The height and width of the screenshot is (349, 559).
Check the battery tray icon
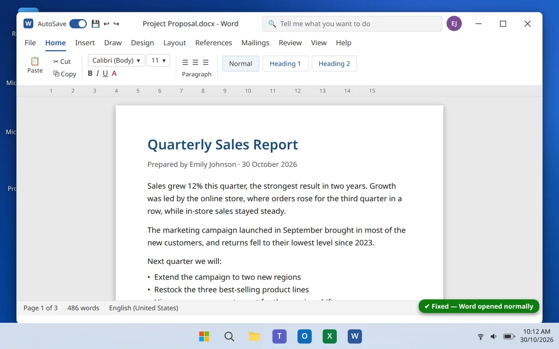(x=509, y=336)
